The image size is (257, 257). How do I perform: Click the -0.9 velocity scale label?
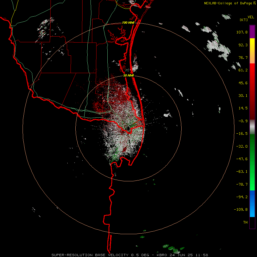pyautogui.click(x=243, y=121)
